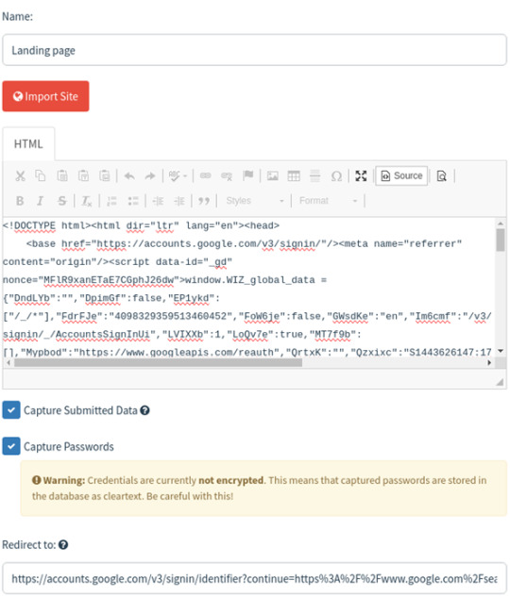This screenshot has width=510, height=597.
Task: Click the Redirect to help icon
Action: [63, 545]
